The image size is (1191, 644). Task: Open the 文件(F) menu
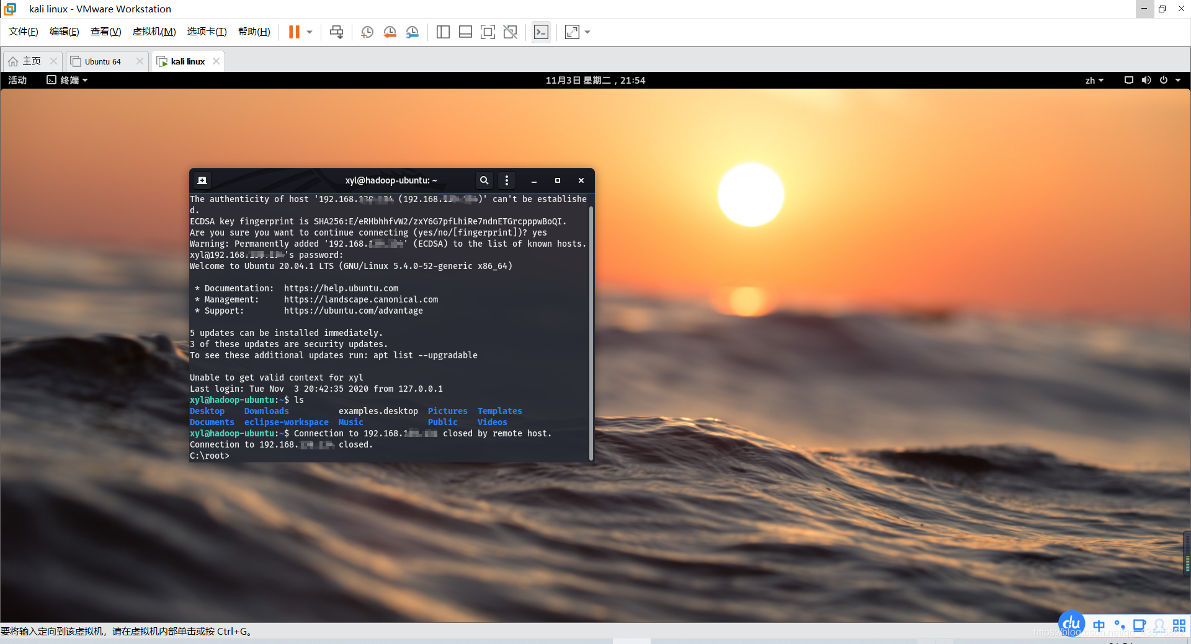(24, 32)
